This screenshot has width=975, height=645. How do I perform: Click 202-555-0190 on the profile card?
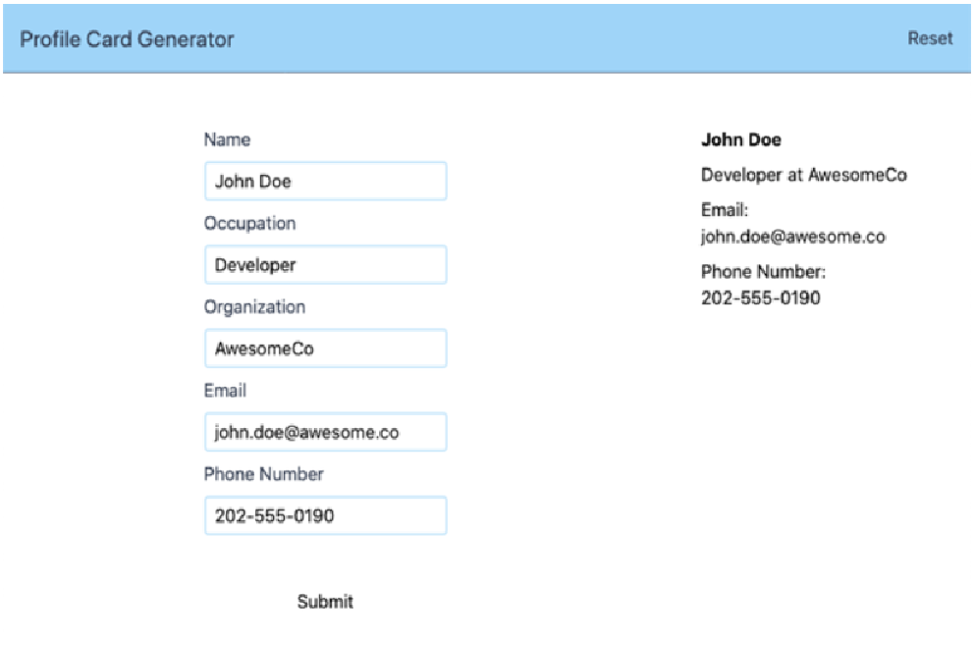click(761, 297)
